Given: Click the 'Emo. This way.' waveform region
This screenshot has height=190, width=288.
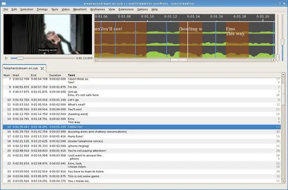Looking at the screenshot, I should [x=237, y=40].
